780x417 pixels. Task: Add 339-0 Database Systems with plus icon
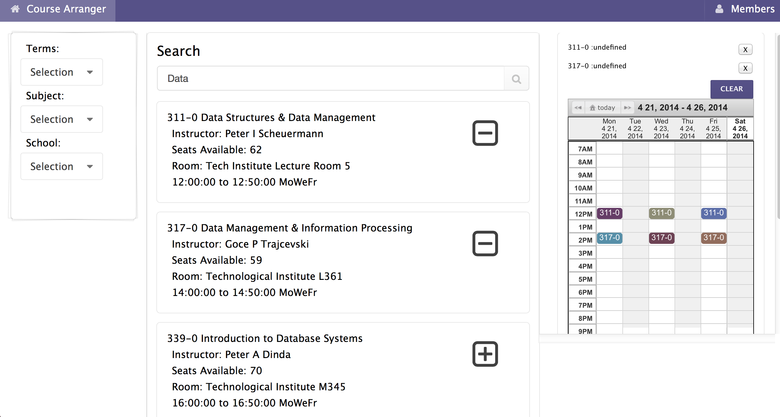coord(485,354)
